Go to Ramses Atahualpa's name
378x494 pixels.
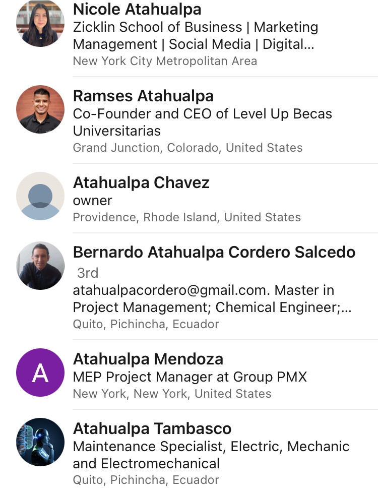(x=143, y=96)
